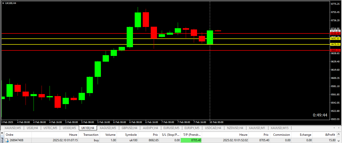Go to the GBPUSD,H4 chart tab
Screen dimensions: 342x143
129,128
